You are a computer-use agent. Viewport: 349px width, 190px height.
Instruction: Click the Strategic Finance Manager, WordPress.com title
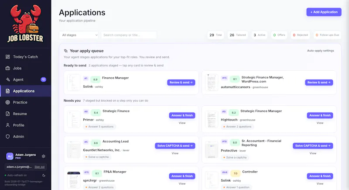pos(263,79)
